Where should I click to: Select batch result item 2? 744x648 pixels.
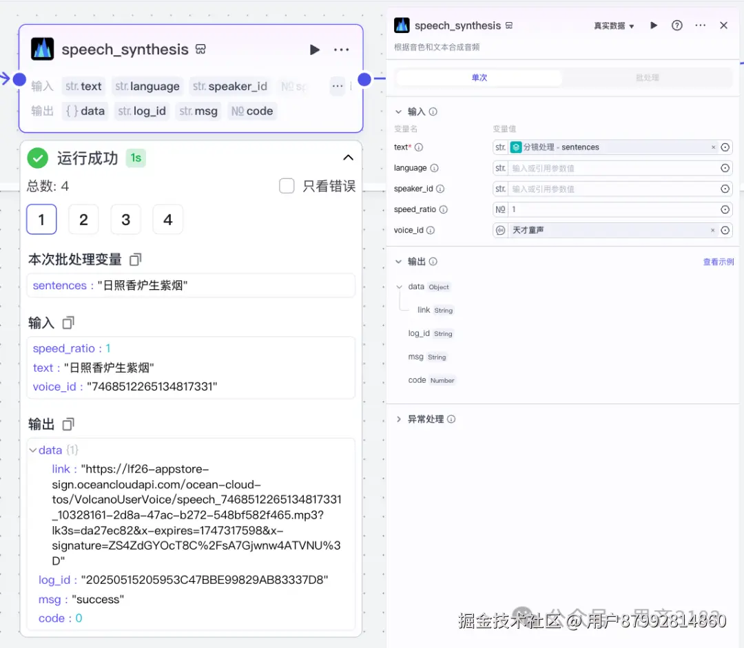click(x=83, y=219)
